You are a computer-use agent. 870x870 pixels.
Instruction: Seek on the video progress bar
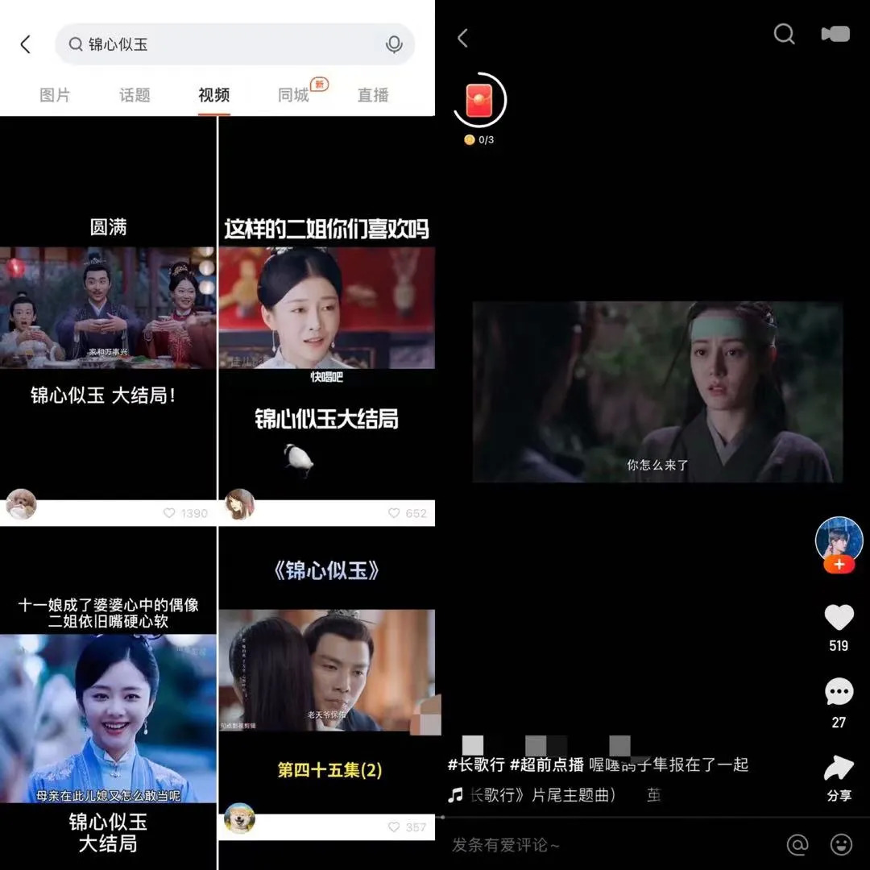(x=652, y=818)
